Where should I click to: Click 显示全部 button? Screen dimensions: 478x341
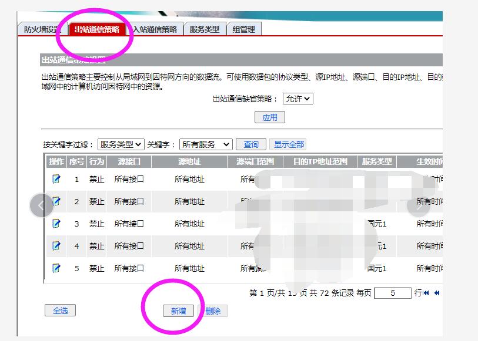tap(288, 144)
